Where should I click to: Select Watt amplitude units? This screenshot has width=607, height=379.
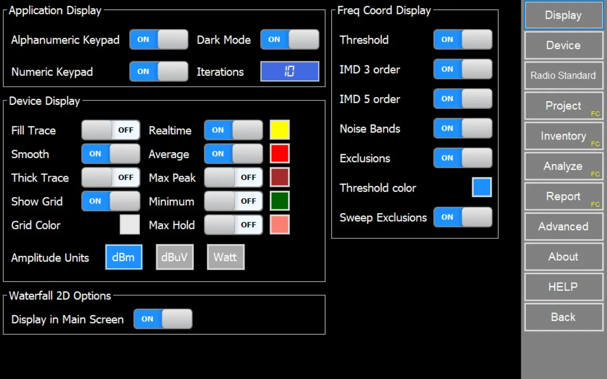225,257
